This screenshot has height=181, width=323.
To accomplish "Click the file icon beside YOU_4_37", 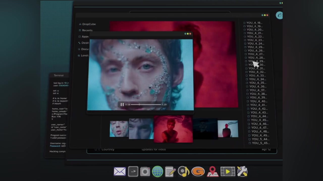I will point(248,90).
